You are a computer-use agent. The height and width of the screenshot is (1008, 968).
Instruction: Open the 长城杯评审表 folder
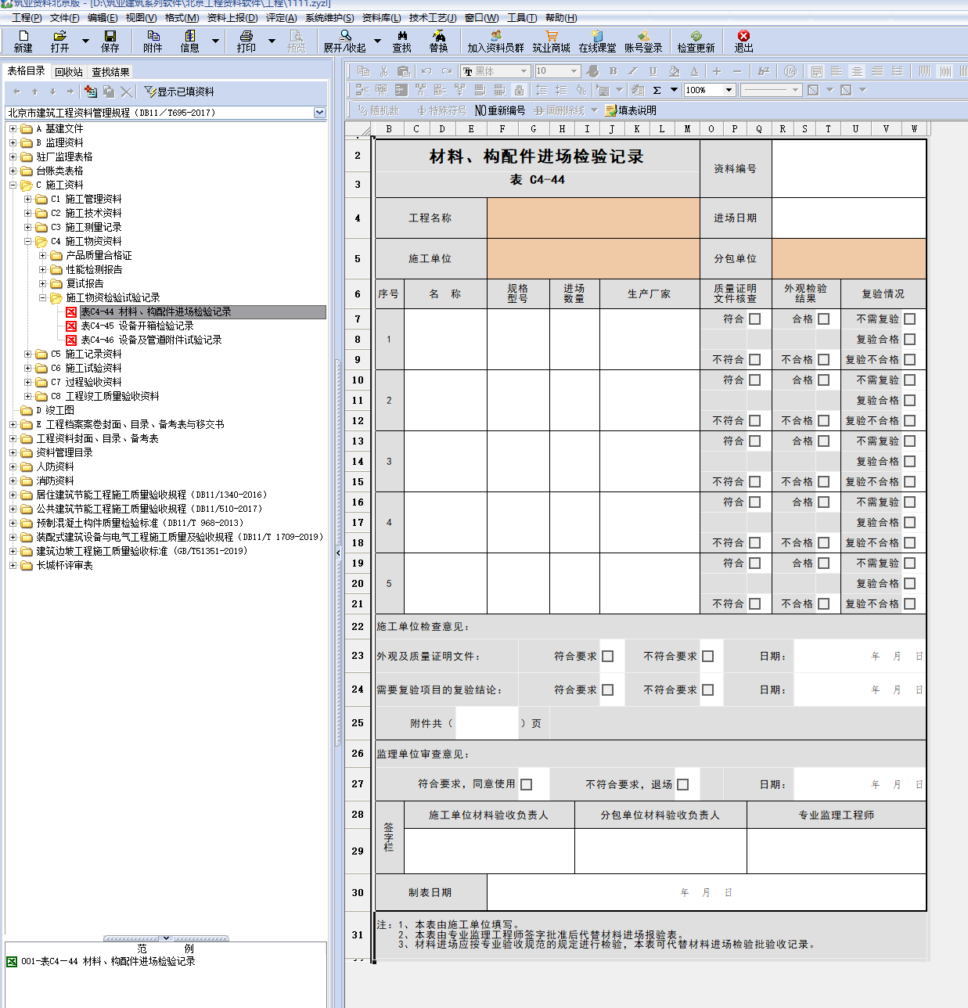64,565
